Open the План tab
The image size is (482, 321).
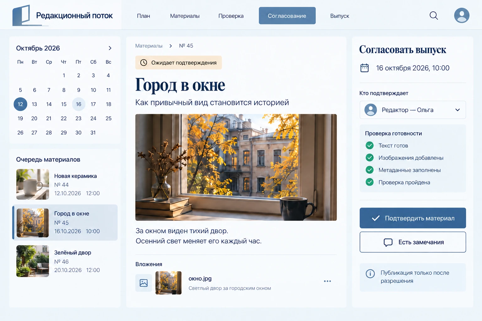(x=143, y=16)
